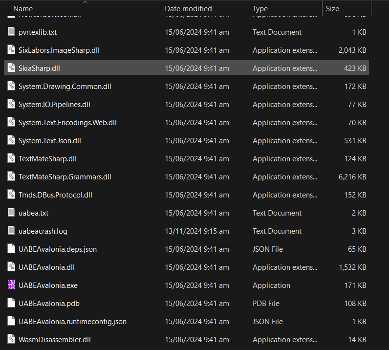389x350 pixels.
Task: Select the UABEAvalonia.dll 1,532 KB size cell
Action: (x=352, y=267)
